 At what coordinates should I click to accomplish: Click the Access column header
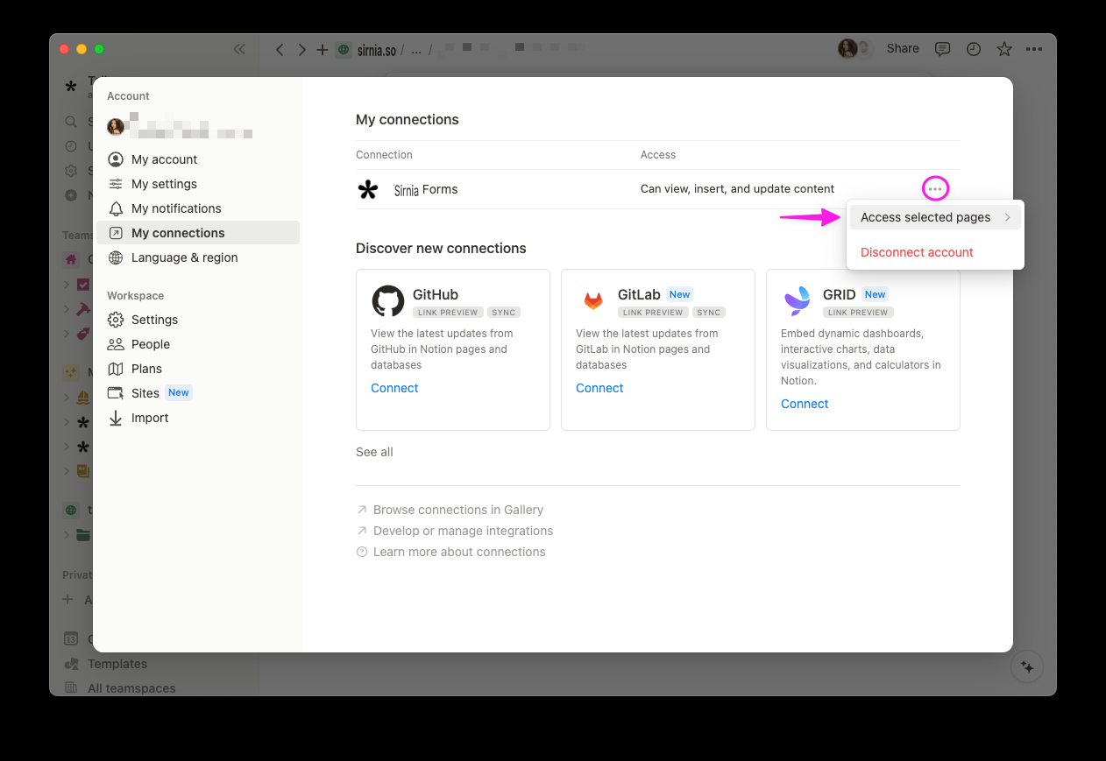click(x=658, y=155)
